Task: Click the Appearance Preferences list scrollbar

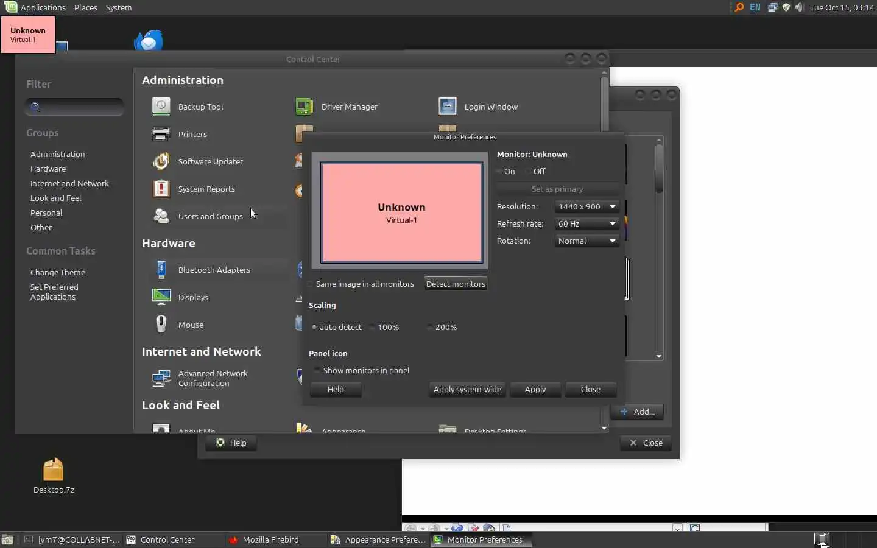Action: [x=659, y=248]
